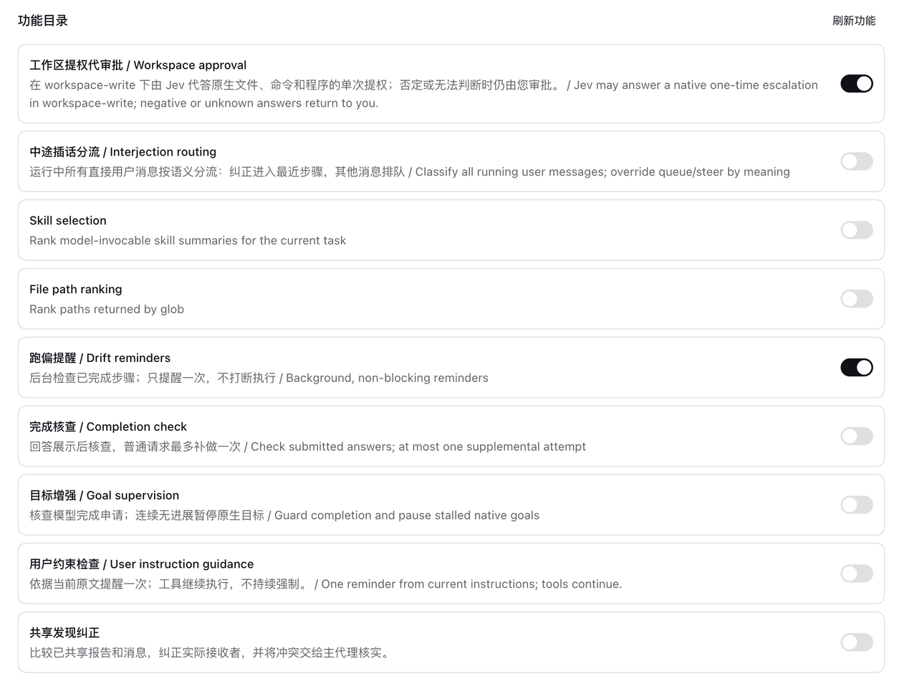
Task: Click the title "目标增强 / Goal supervision"
Action: coord(105,496)
